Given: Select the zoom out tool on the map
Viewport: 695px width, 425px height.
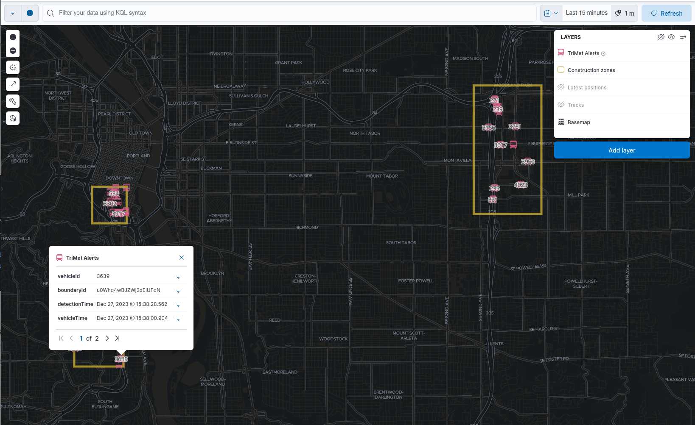Looking at the screenshot, I should [12, 50].
